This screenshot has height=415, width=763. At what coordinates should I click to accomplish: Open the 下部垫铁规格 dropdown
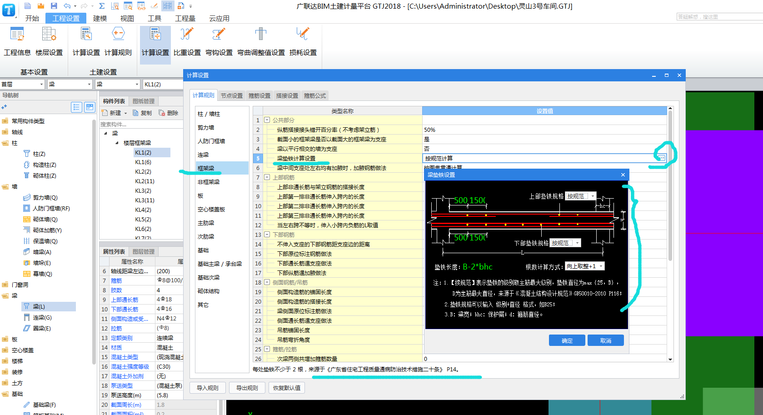tap(577, 243)
